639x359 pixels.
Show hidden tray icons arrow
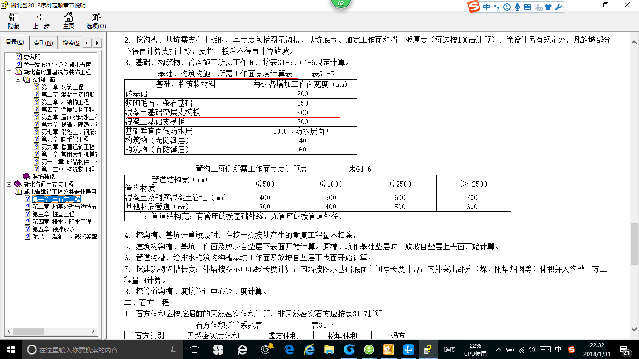pyautogui.click(x=499, y=350)
